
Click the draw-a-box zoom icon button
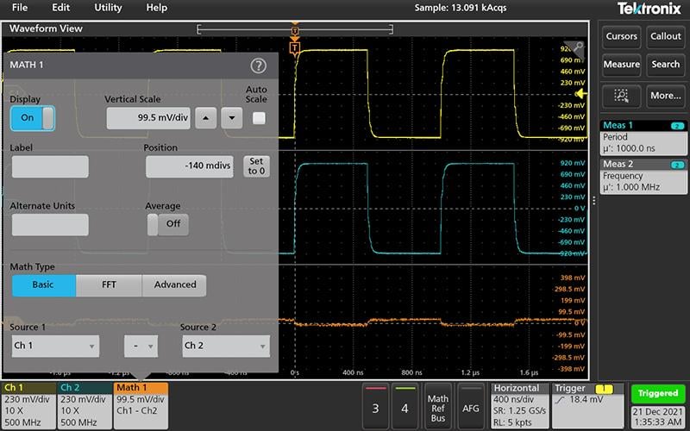point(621,96)
